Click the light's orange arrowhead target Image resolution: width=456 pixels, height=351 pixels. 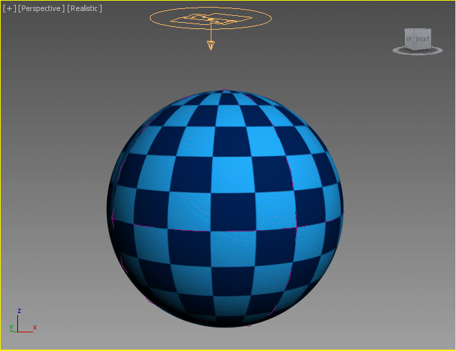click(210, 46)
